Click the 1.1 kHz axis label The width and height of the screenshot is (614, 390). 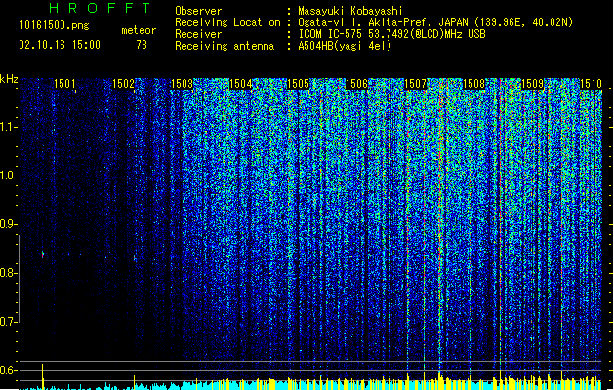tap(8, 127)
